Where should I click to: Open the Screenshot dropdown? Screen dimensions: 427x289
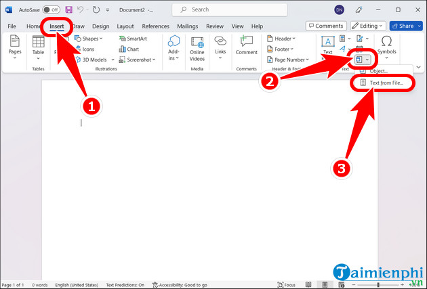click(x=137, y=60)
